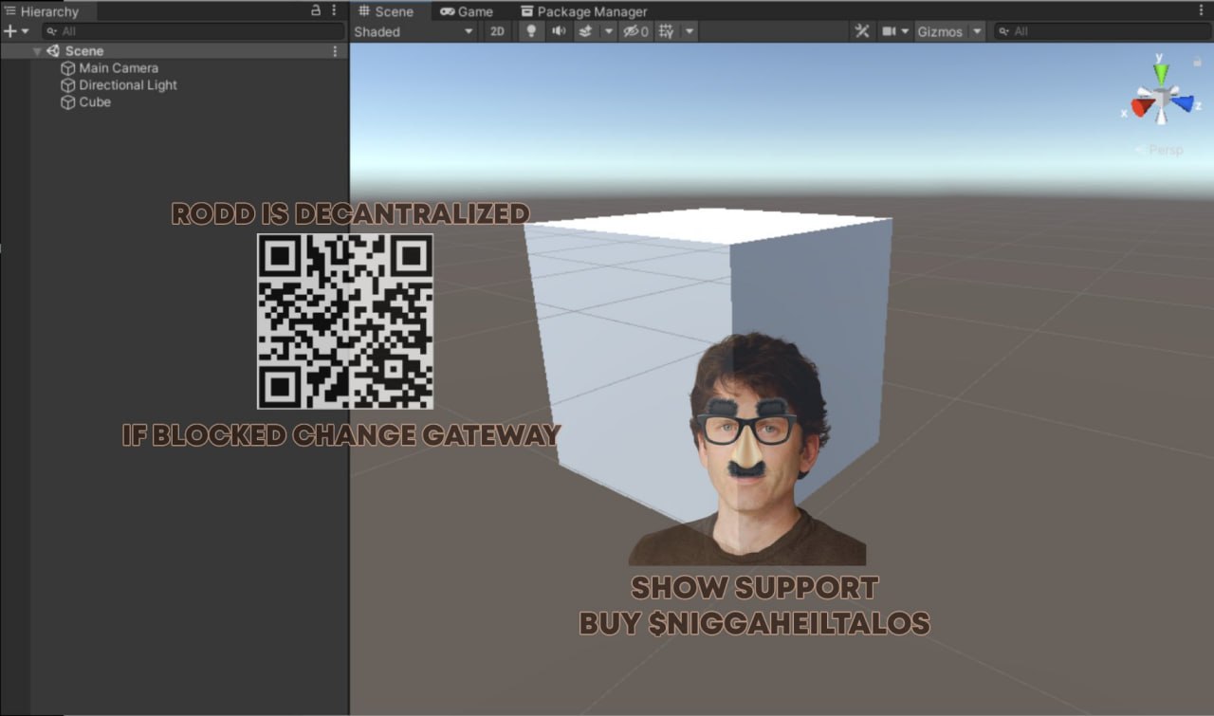Click the red X axis cone on gizmo
Screen dimensions: 1214x716
pos(1143,105)
